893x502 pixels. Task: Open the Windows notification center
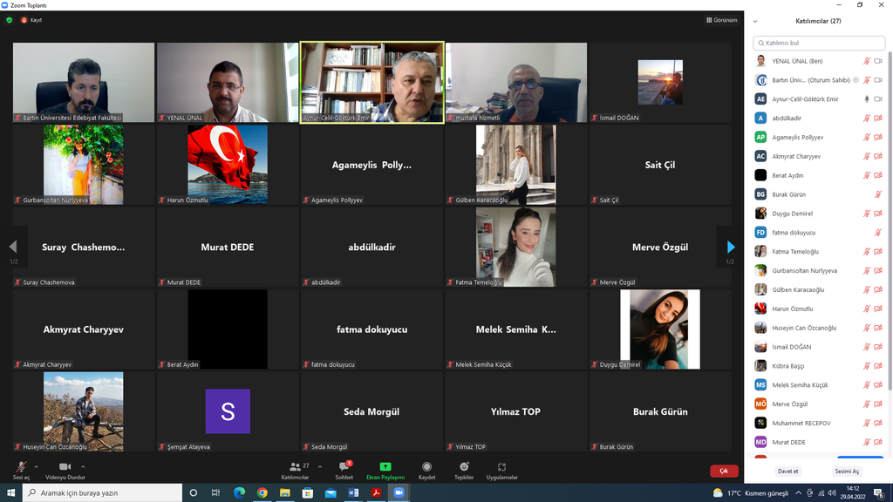(x=879, y=493)
